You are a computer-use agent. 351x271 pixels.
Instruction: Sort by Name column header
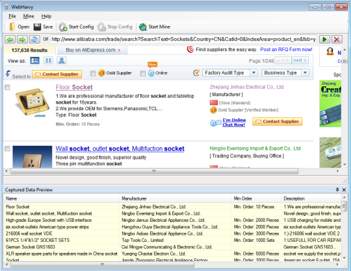click(62, 198)
